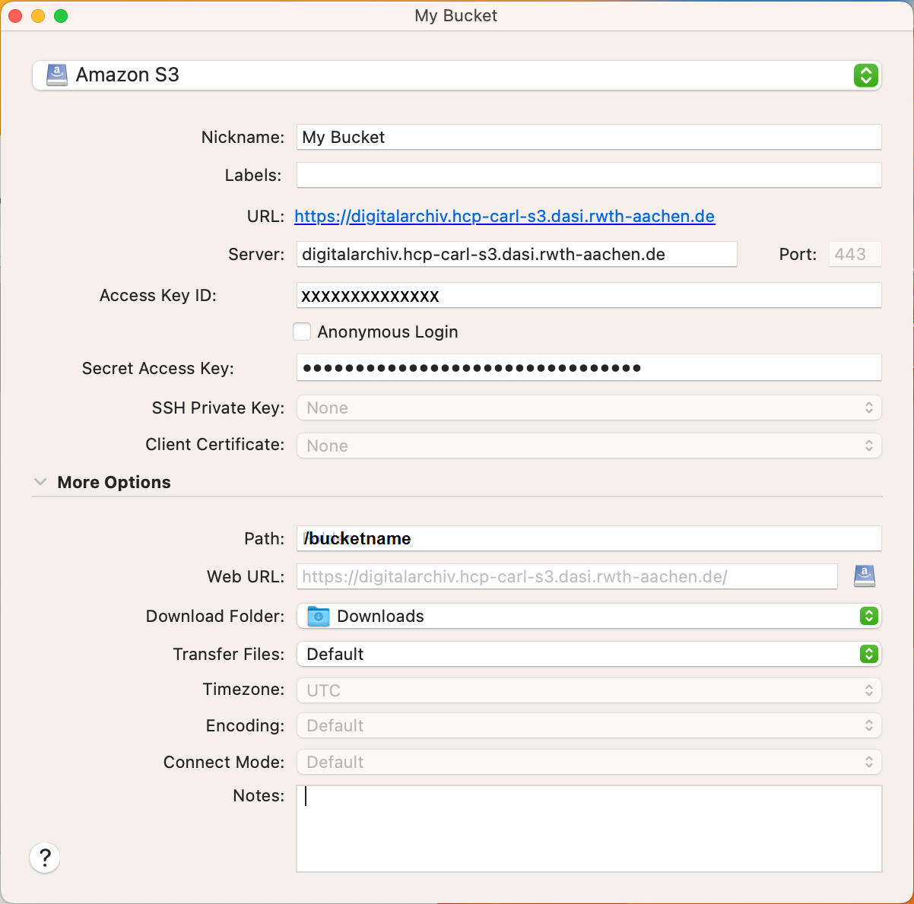Click the Port field 443
914x904 pixels.
pos(855,254)
